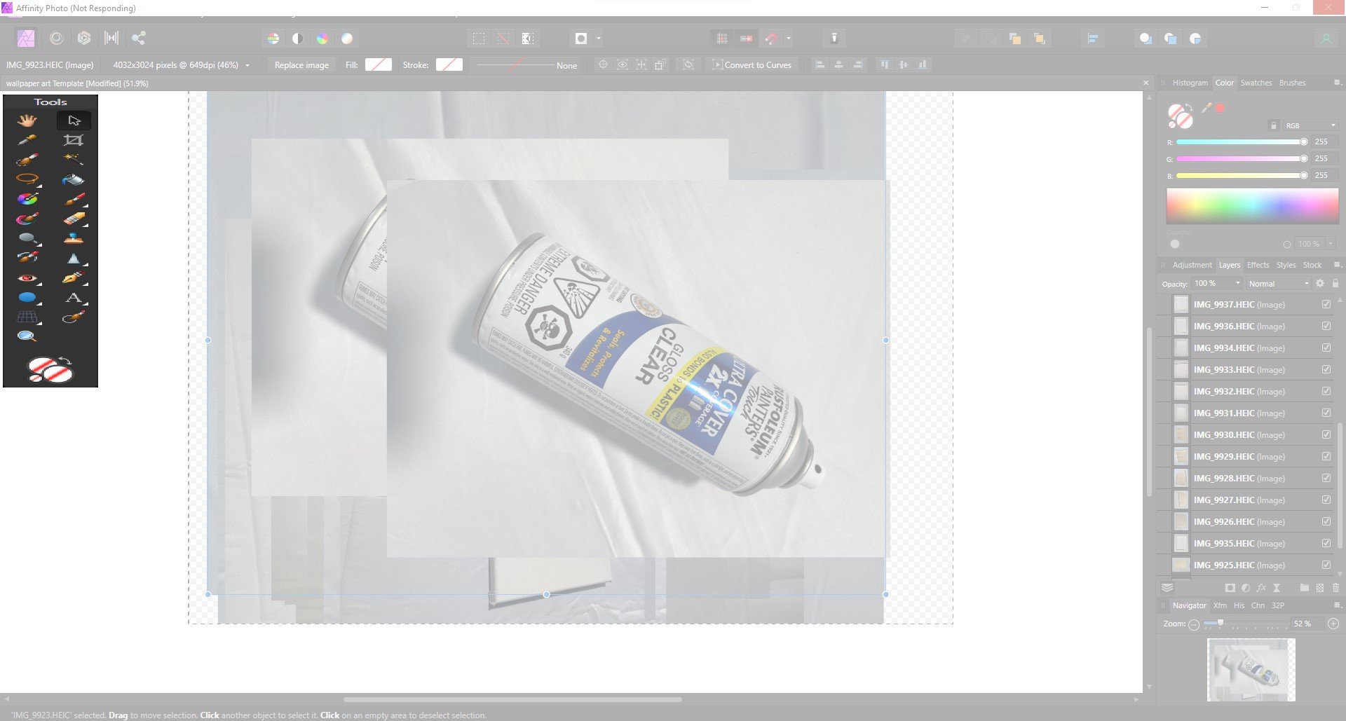1346x721 pixels.
Task: Apply Auto White Balance from toolbar
Action: 347,39
